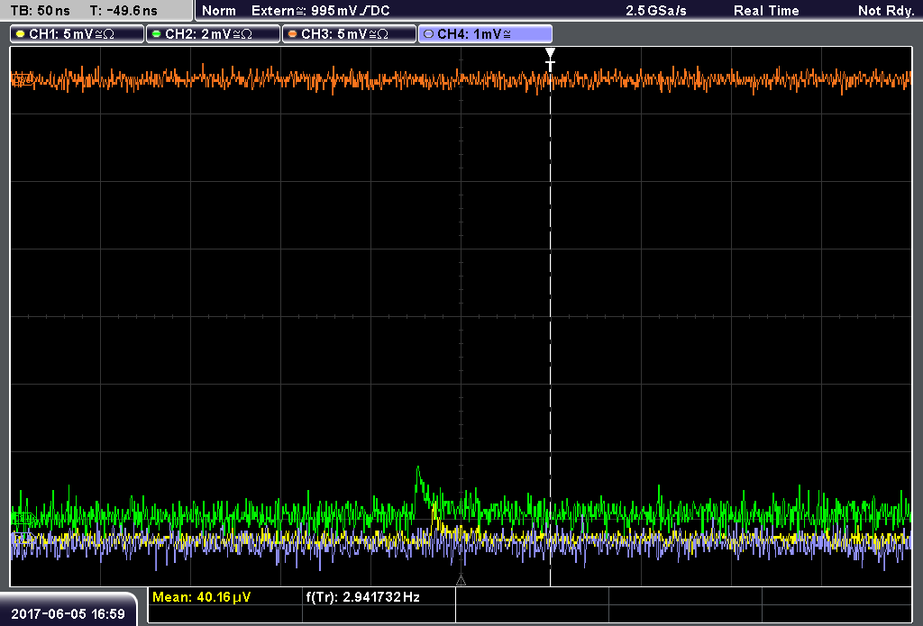Select the CH2 2 mV channel tab
Screen dimensions: 923x626
pyautogui.click(x=213, y=34)
